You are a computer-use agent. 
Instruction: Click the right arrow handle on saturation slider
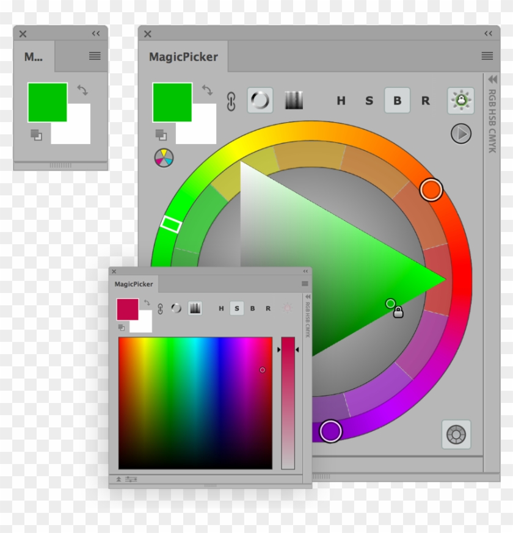pyautogui.click(x=297, y=349)
